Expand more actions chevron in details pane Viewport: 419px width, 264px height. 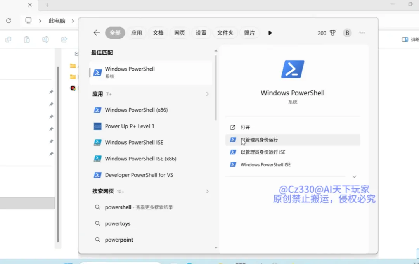click(x=354, y=177)
